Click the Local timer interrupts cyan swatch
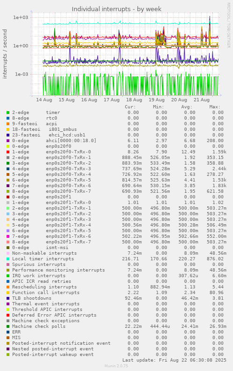The image size is (233, 371). [8, 259]
